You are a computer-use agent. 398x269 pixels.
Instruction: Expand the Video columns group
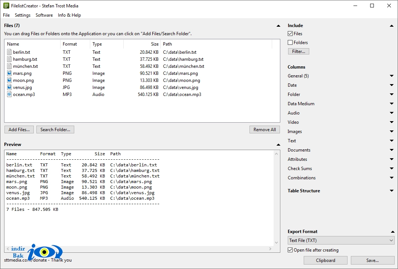click(391, 122)
